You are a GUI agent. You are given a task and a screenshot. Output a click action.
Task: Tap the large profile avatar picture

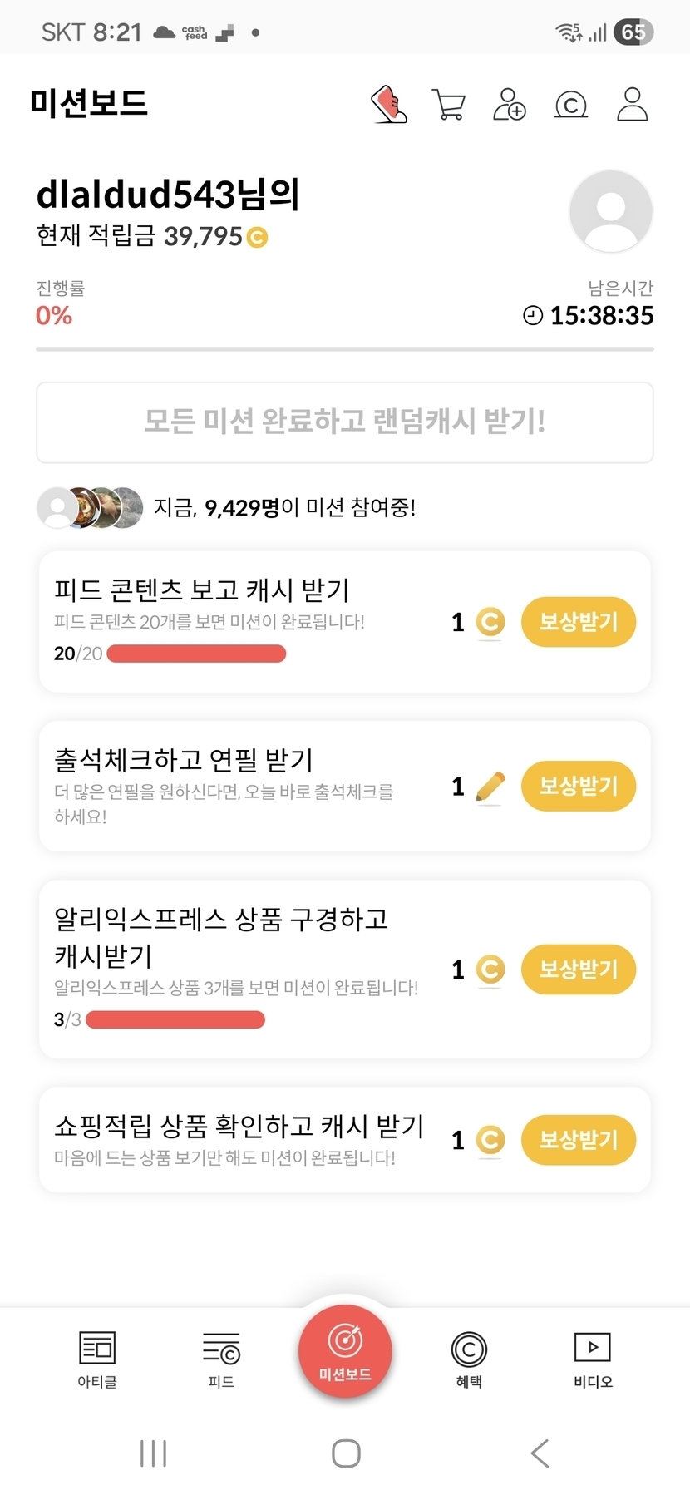pyautogui.click(x=610, y=211)
